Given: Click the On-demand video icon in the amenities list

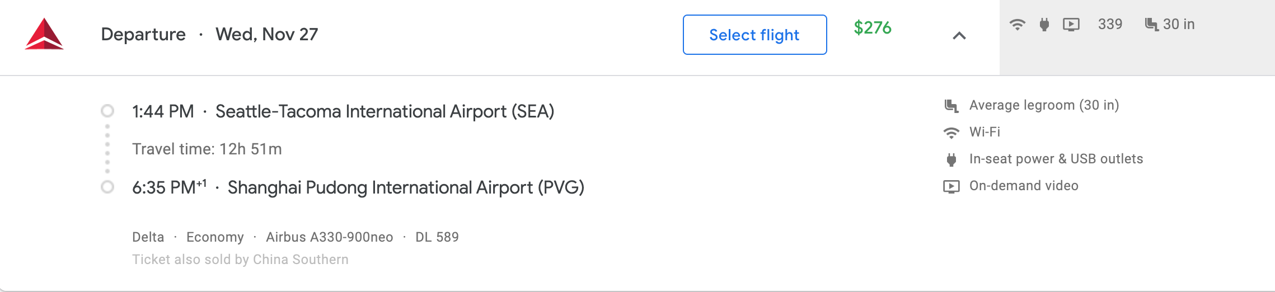Looking at the screenshot, I should coord(951,186).
